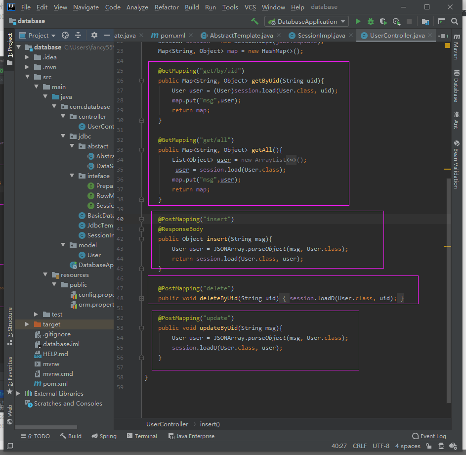
Task: Click the Project panel horizontal scrollbar
Action: (x=46, y=427)
